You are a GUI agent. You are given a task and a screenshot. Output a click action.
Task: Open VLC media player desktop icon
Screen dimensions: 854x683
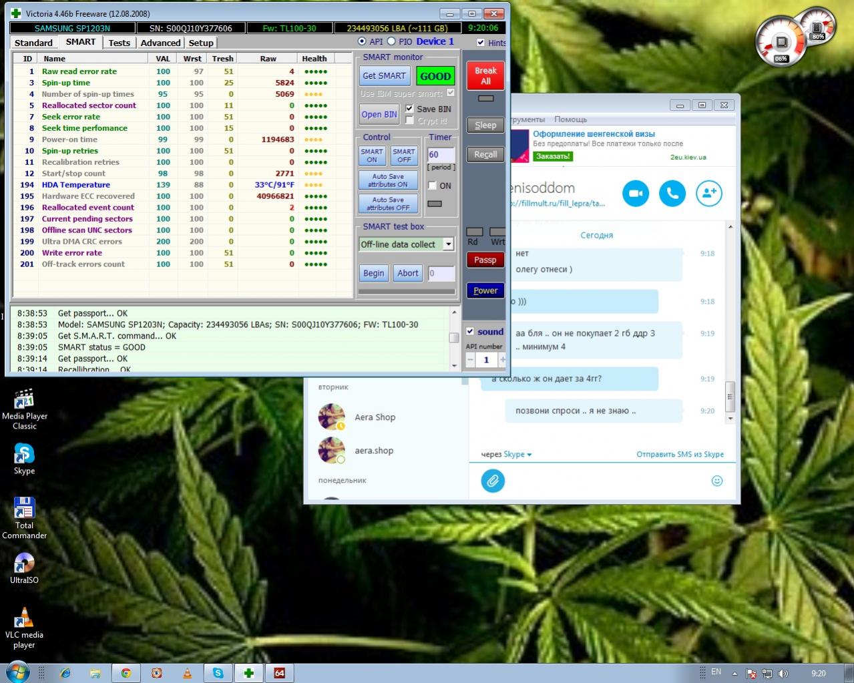tap(25, 628)
